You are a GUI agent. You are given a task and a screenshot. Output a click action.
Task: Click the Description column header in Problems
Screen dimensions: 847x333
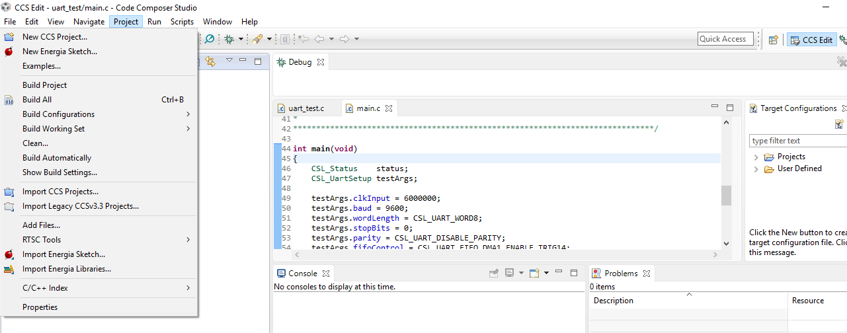pyautogui.click(x=688, y=301)
